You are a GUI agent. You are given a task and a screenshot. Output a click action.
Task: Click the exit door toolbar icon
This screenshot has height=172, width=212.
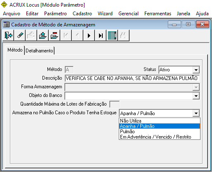tap(8, 35)
